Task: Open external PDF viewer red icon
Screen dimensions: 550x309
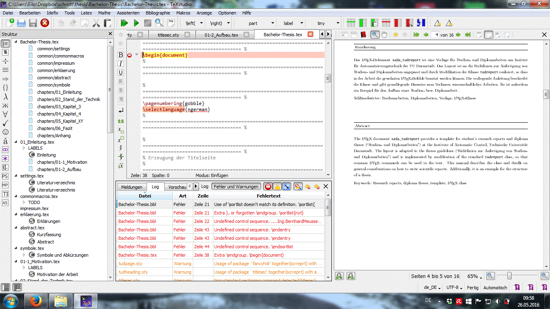Action: coord(364,35)
